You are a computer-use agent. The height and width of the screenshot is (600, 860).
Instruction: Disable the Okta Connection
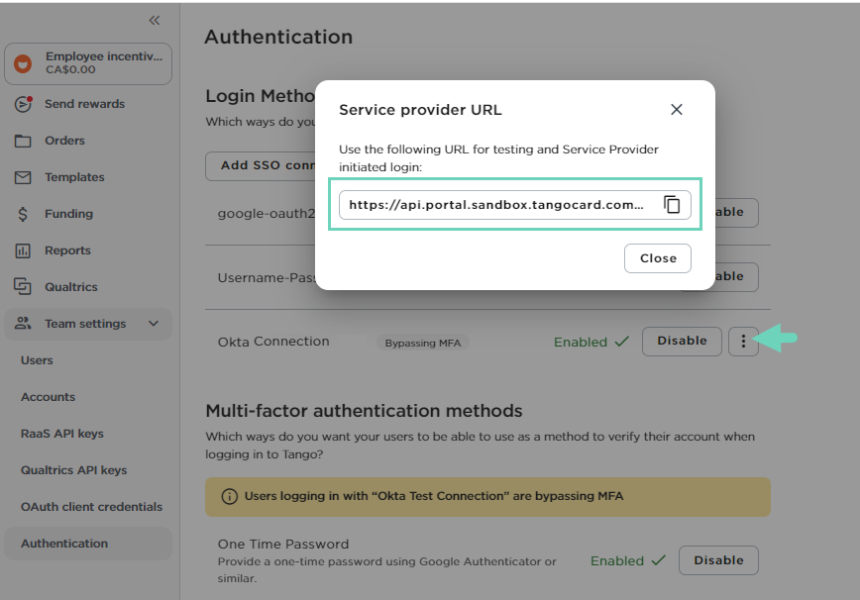click(x=681, y=341)
